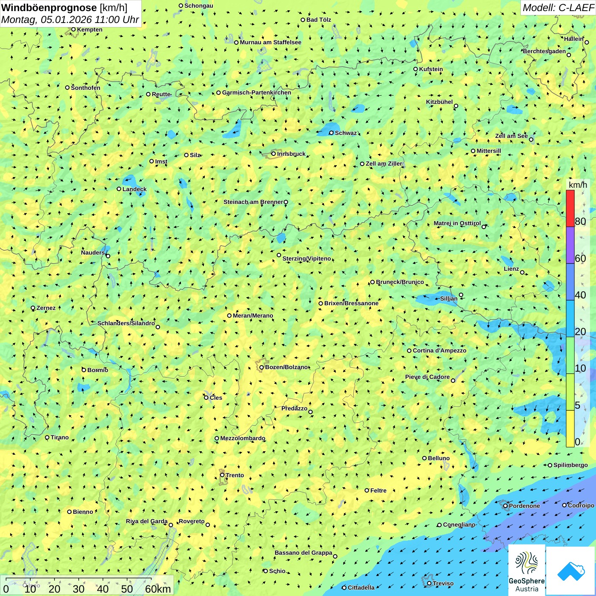Click the Bozen/Bolzano city marker
Image resolution: width=596 pixels, height=596 pixels.
(261, 367)
